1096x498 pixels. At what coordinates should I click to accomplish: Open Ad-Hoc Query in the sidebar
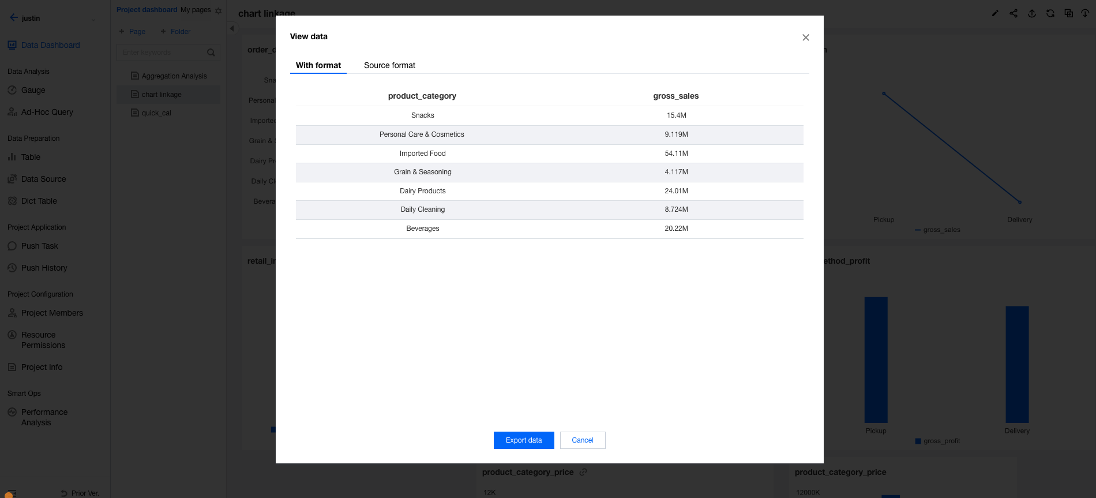(47, 112)
